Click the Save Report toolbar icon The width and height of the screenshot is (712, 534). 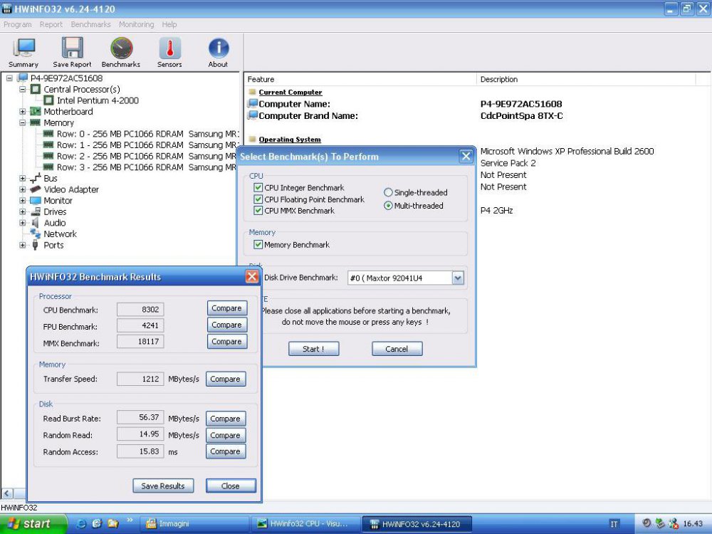point(71,50)
